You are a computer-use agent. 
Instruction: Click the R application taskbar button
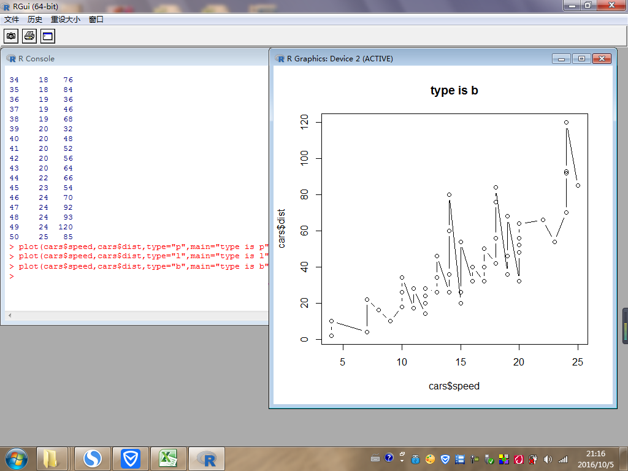click(207, 459)
